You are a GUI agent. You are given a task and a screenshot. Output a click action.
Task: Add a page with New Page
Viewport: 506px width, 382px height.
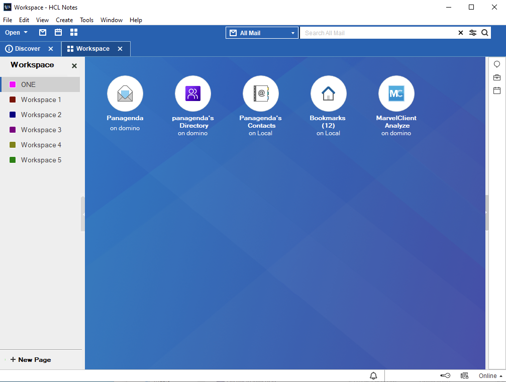coord(31,360)
